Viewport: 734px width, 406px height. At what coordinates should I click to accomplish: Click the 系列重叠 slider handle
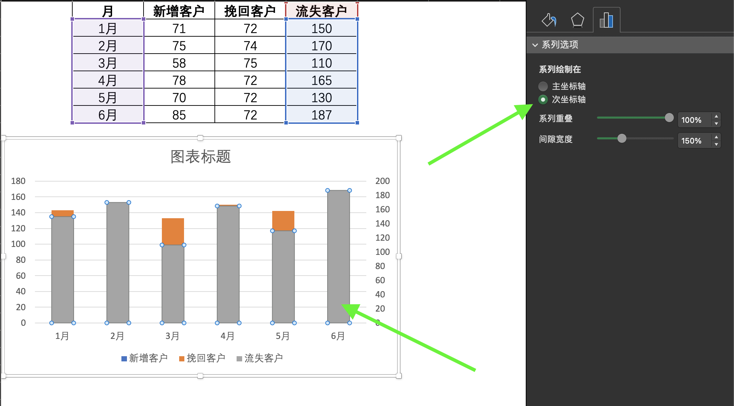pyautogui.click(x=669, y=118)
